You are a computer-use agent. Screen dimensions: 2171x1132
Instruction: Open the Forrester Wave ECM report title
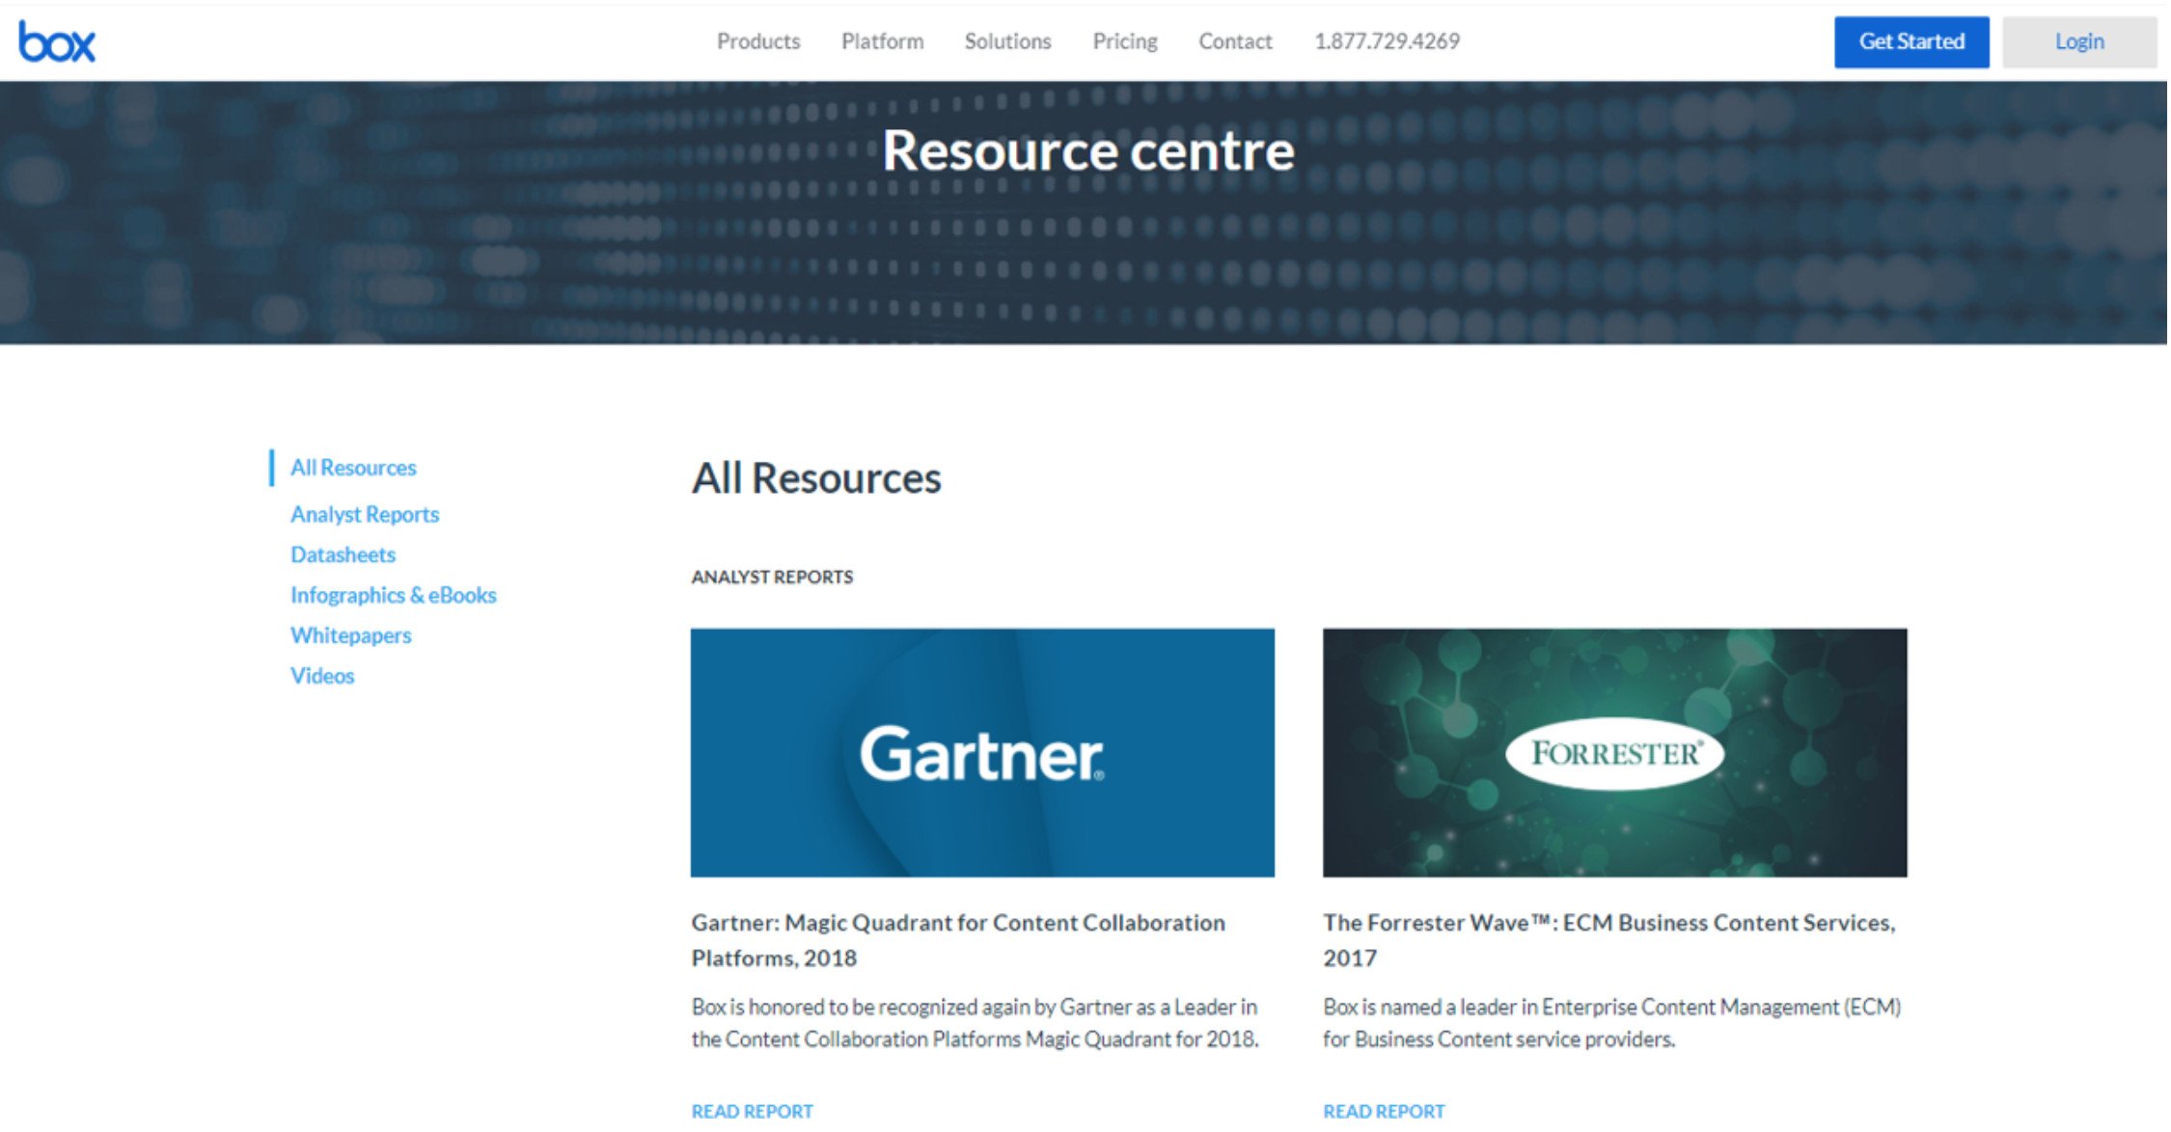(x=1608, y=940)
